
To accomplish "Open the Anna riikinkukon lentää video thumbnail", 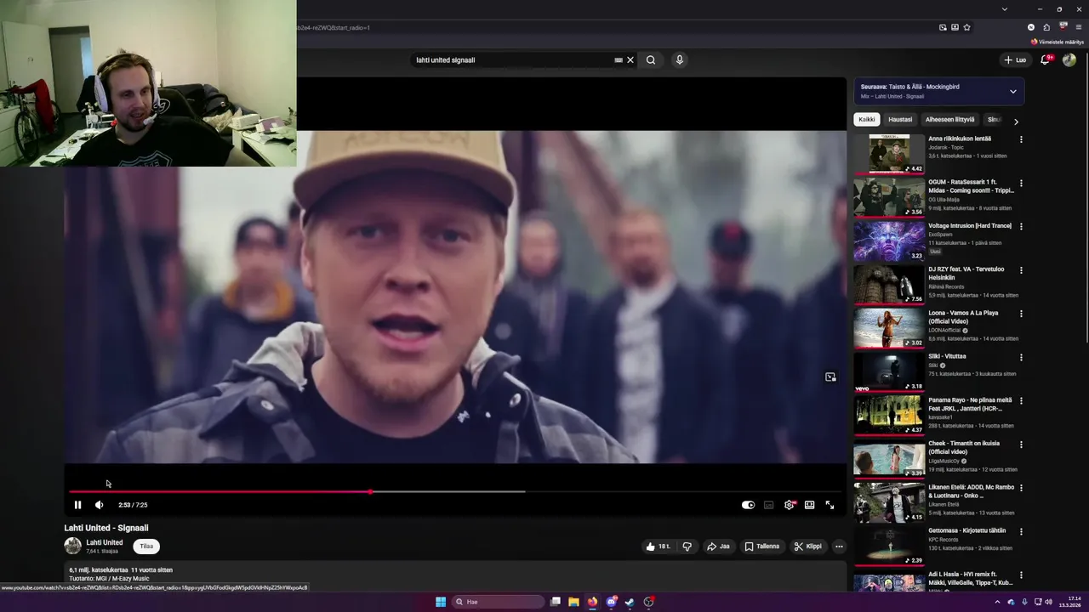I will point(889,154).
